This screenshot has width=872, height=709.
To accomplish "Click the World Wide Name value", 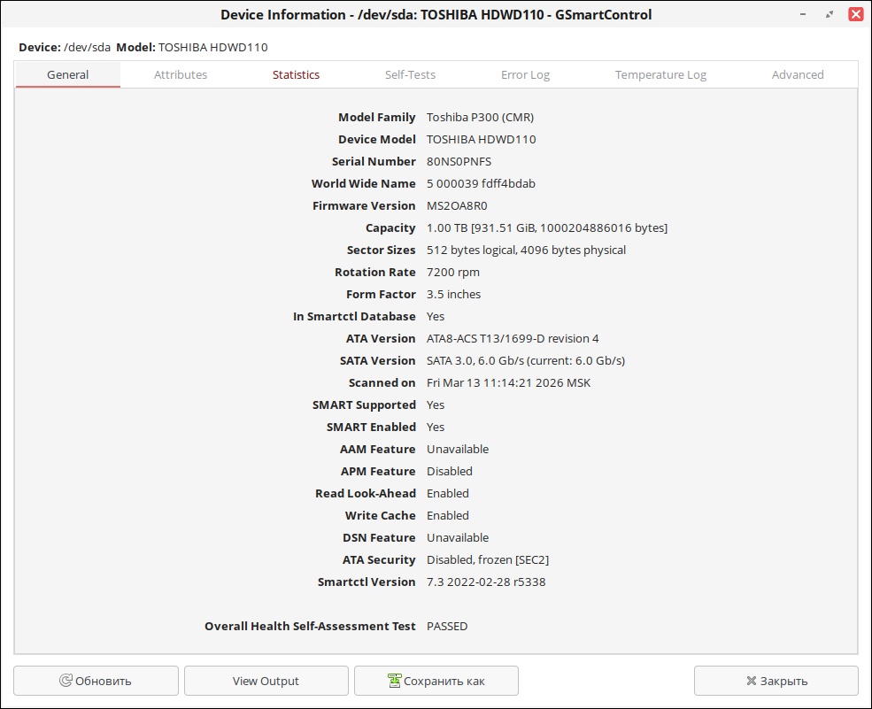I will coord(481,184).
